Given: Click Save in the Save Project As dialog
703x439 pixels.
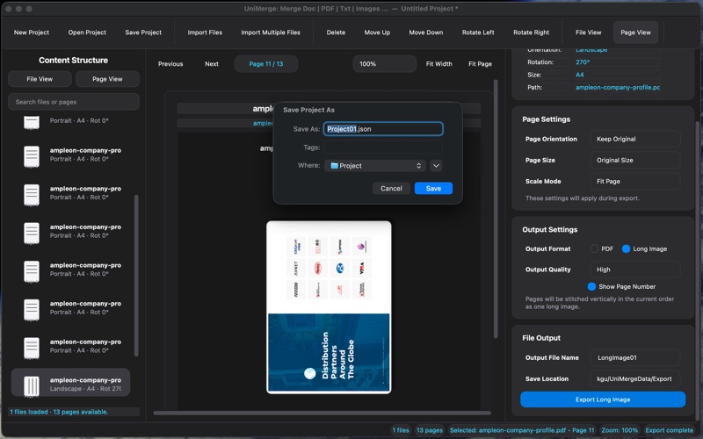Looking at the screenshot, I should [x=433, y=189].
